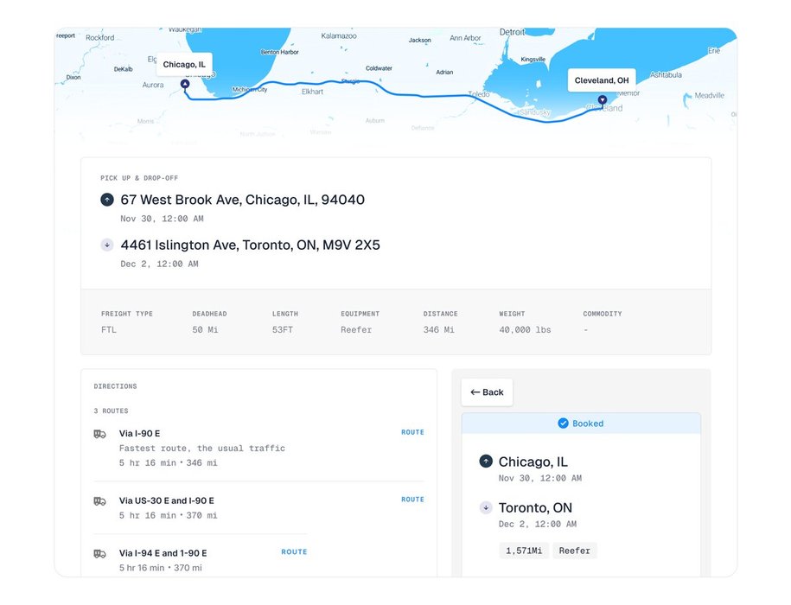This screenshot has height=605, width=791.
Task: Open ROUTE link for Via I-90 E
Action: coord(412,432)
